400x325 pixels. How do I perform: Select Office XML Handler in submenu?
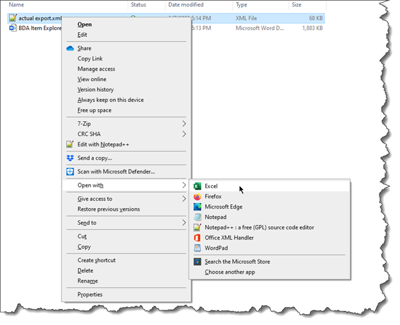click(270, 238)
